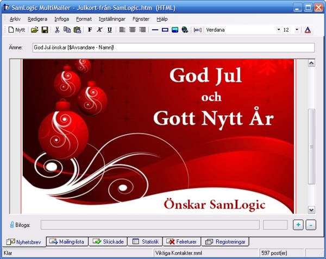Open the Fönster menu

141,19
